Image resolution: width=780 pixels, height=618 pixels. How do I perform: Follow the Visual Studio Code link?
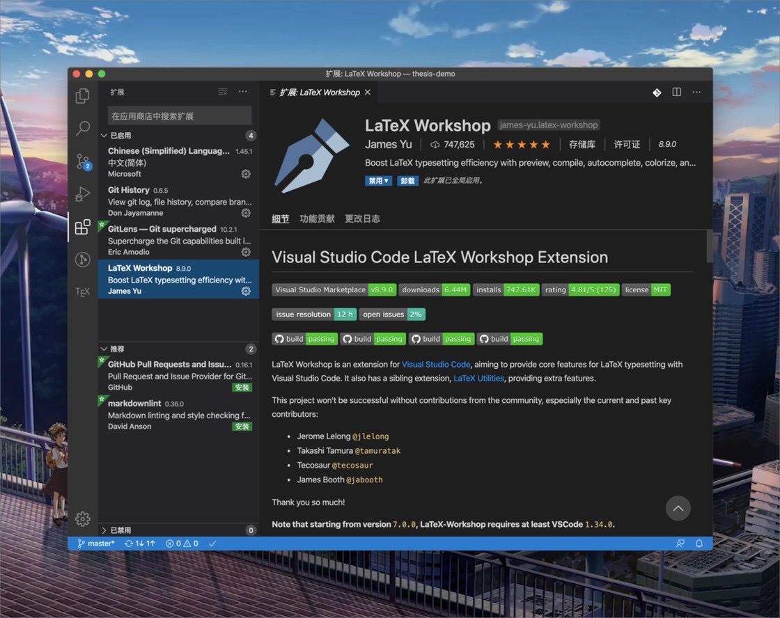tap(436, 365)
